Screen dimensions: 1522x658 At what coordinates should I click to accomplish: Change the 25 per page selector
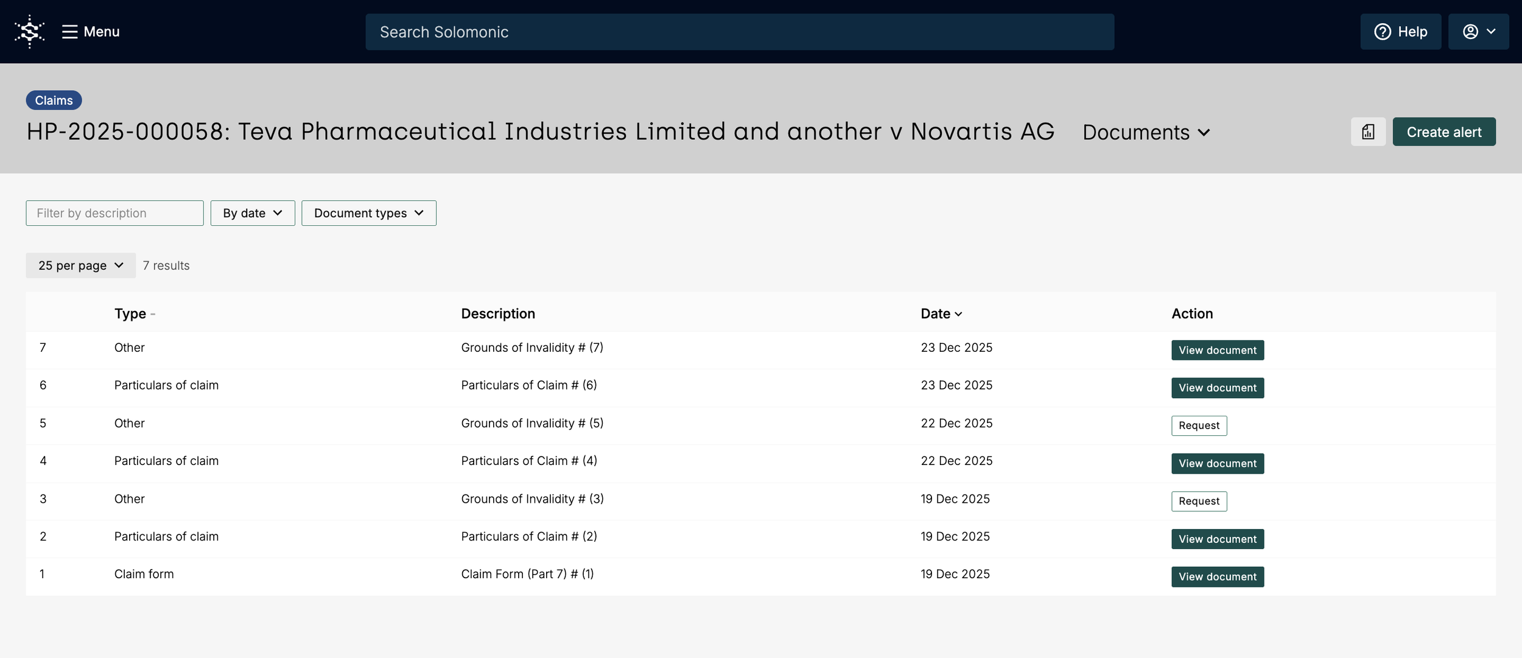(x=80, y=265)
